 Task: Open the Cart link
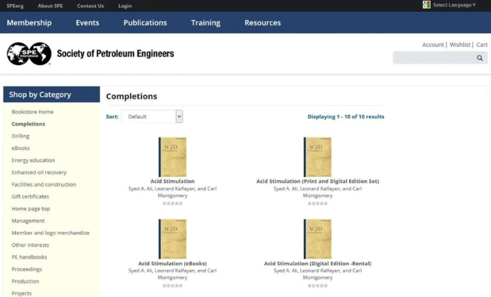click(x=482, y=45)
